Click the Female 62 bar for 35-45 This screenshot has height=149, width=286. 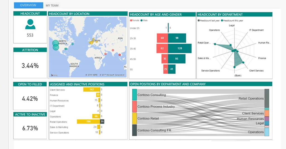coord(162,48)
